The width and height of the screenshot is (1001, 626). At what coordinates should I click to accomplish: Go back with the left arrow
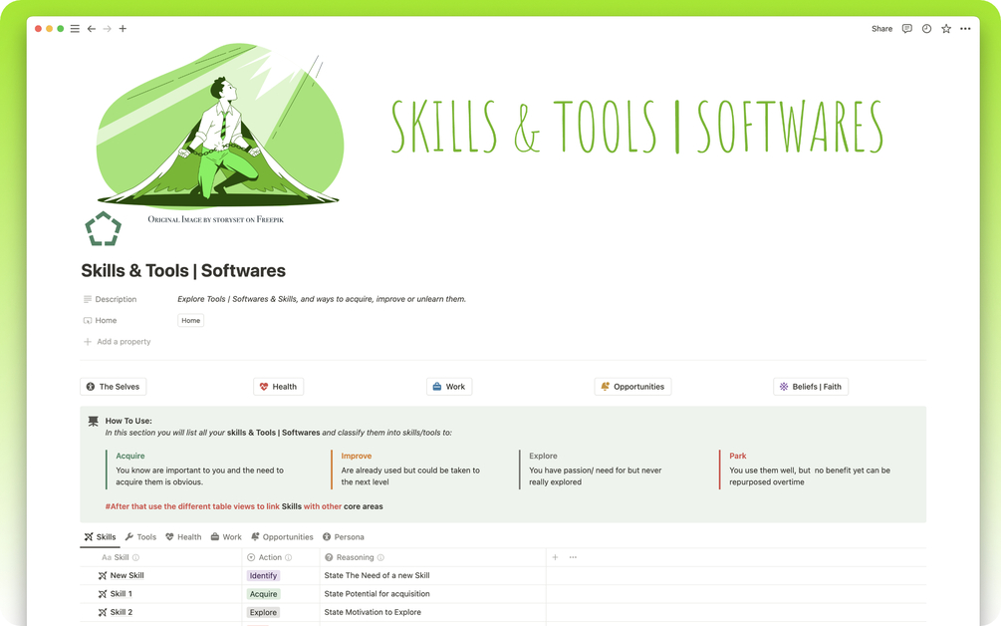click(x=92, y=29)
